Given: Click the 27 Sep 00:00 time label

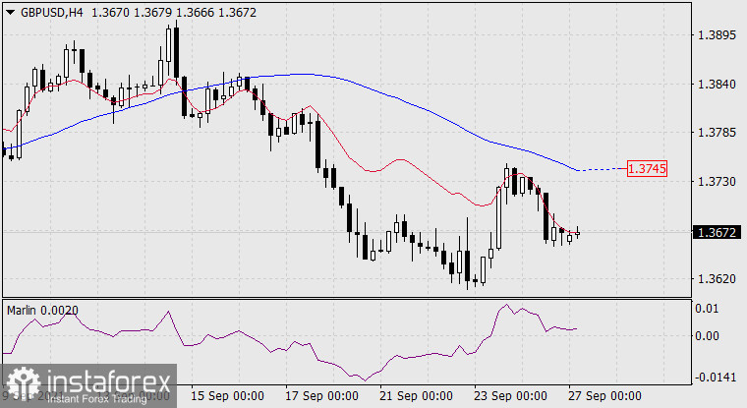Looking at the screenshot, I should (x=604, y=396).
